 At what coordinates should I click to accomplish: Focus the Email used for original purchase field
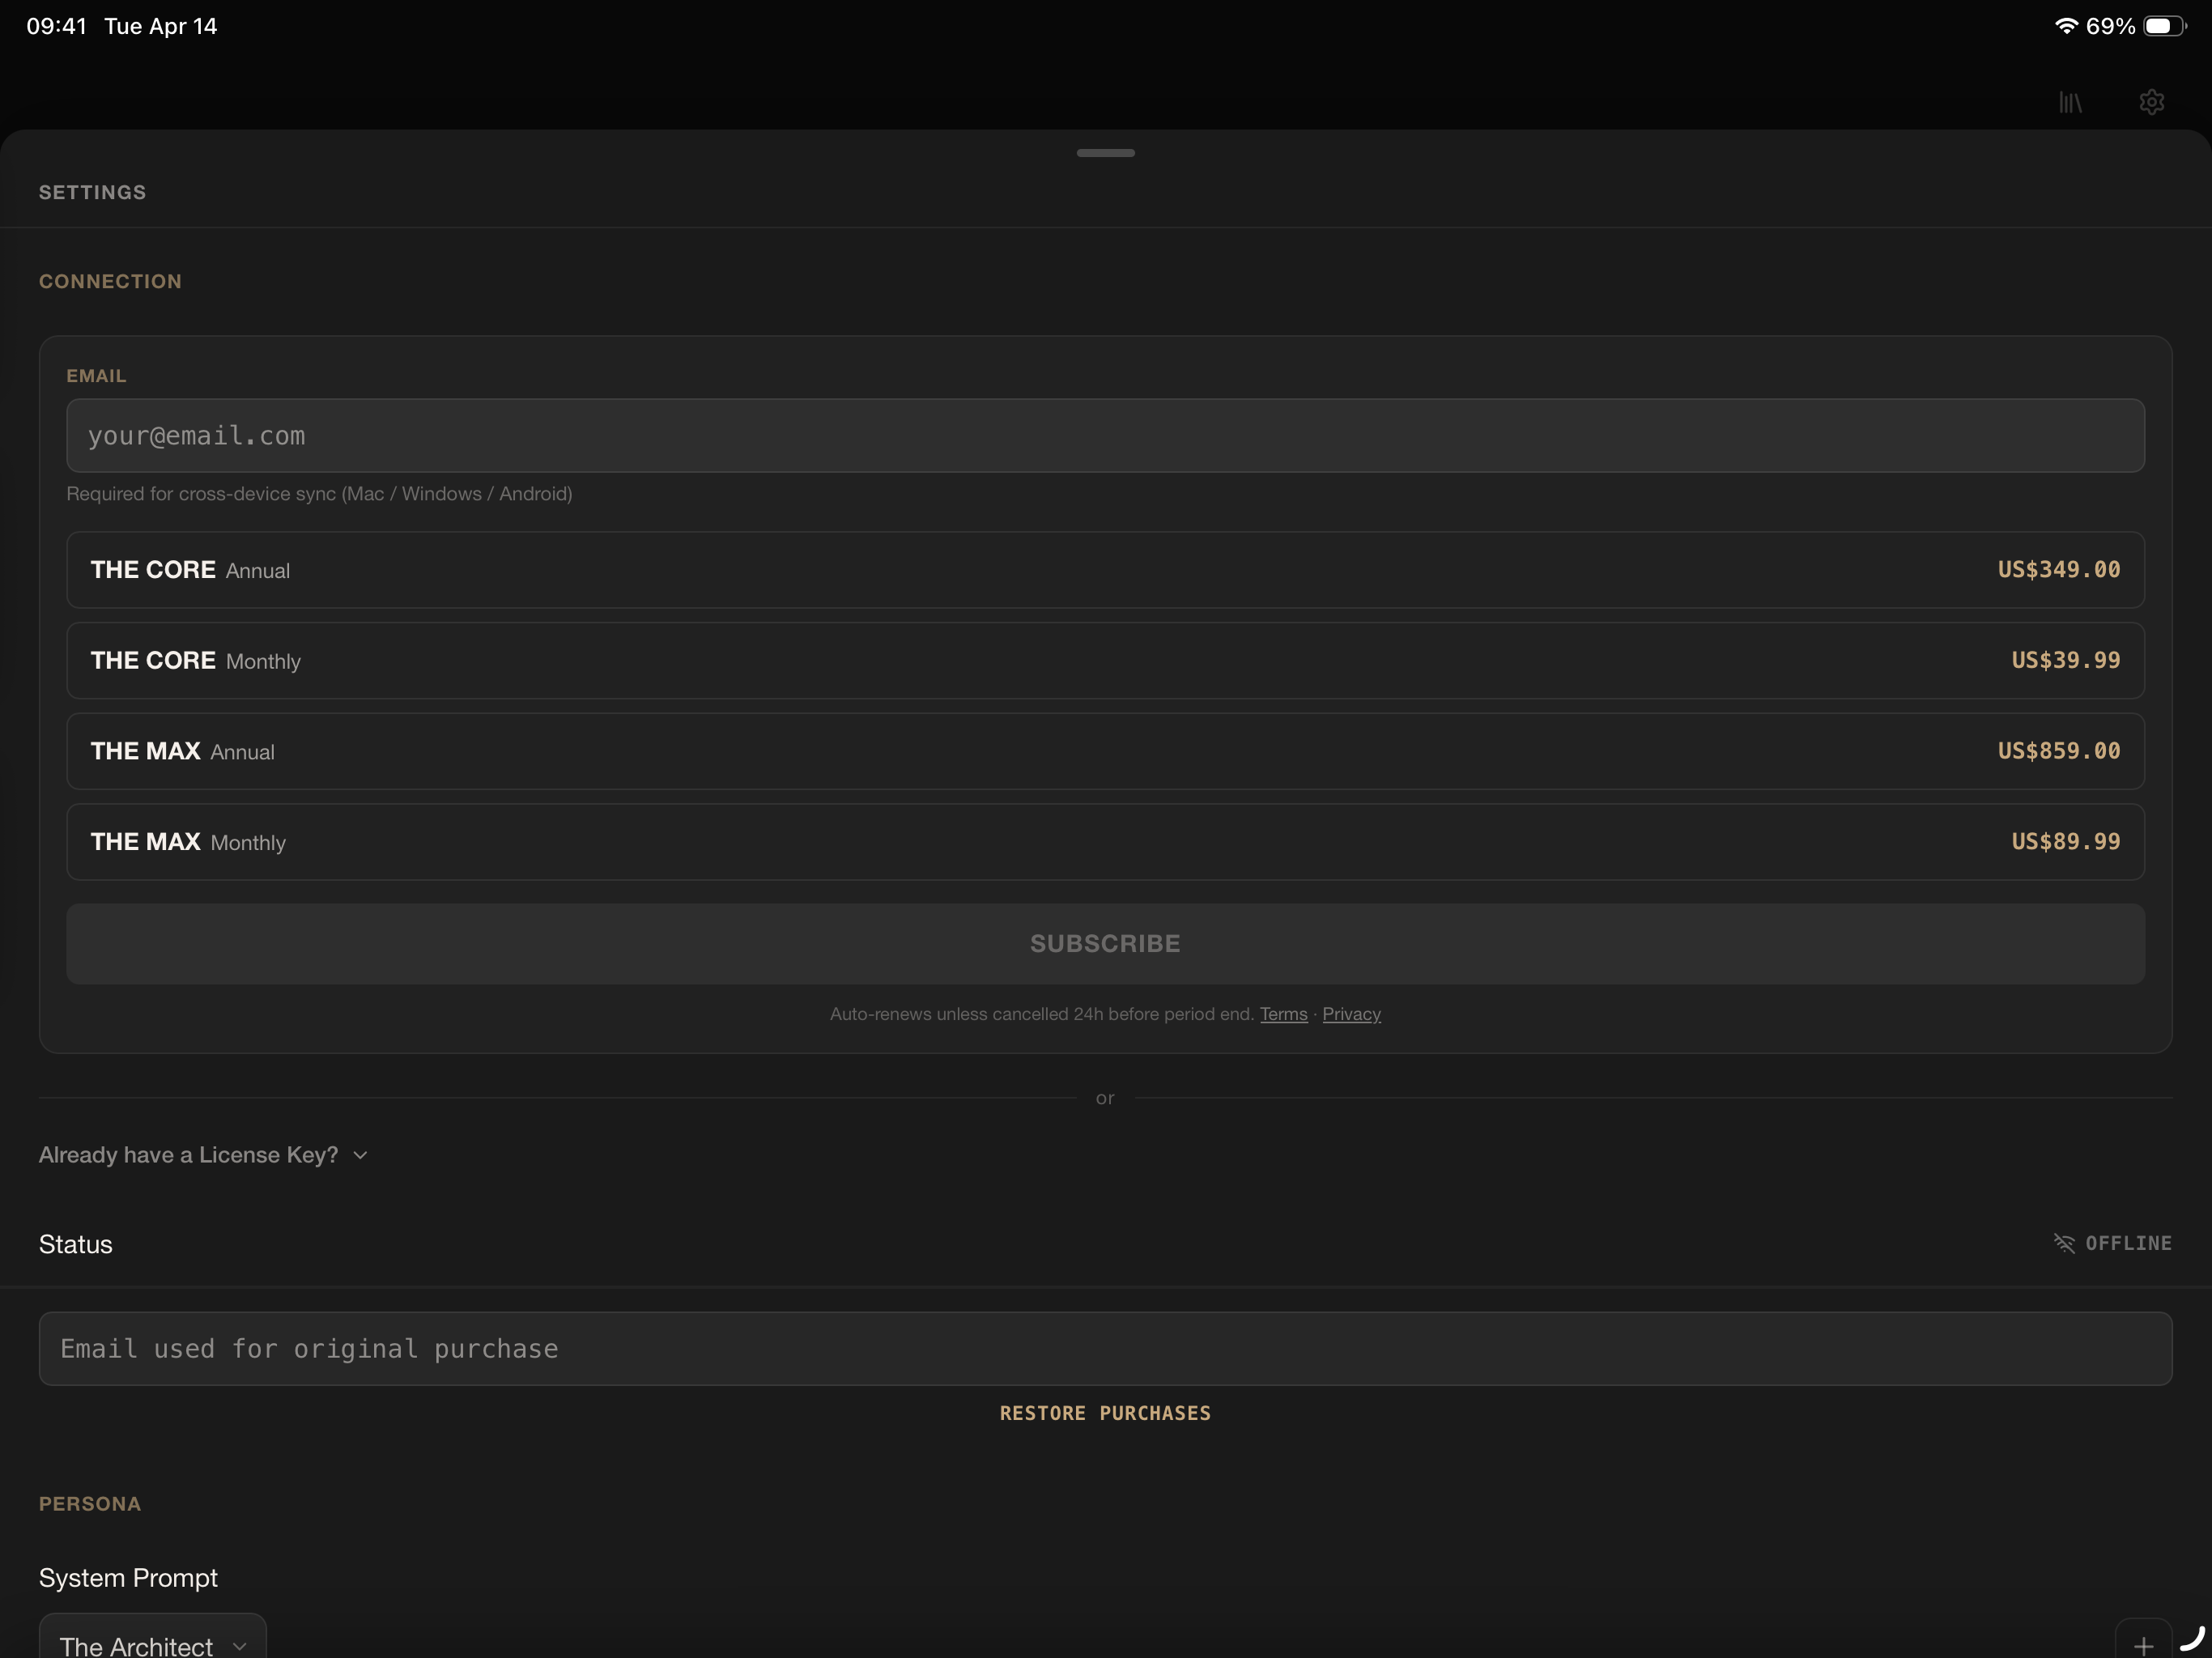coord(1105,1349)
